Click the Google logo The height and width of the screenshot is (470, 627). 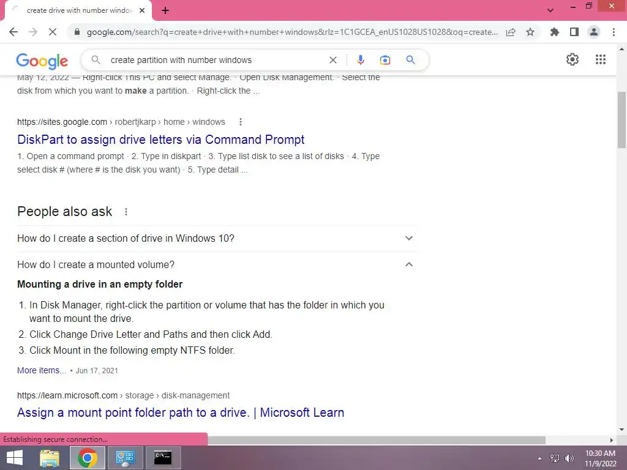[x=42, y=61]
